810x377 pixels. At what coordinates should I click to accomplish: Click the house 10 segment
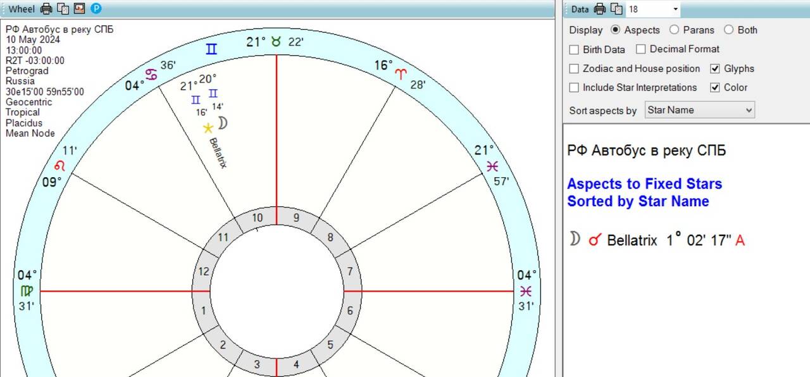pos(257,218)
